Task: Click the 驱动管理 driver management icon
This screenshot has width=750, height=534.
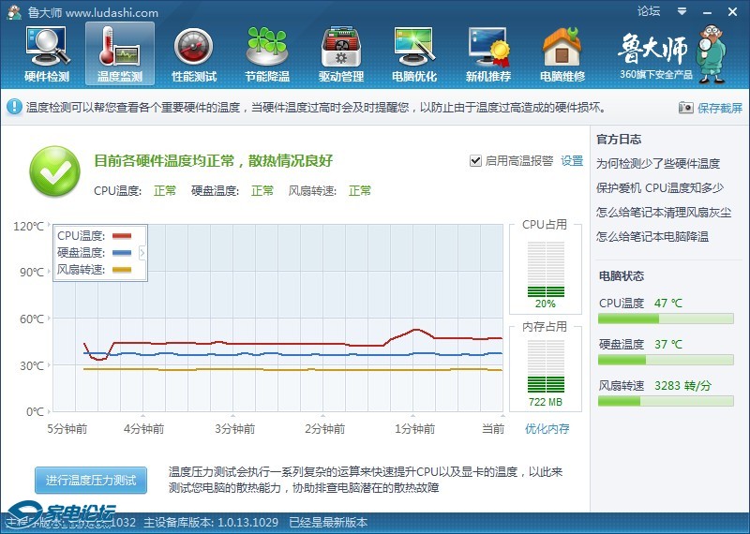Action: click(341, 53)
